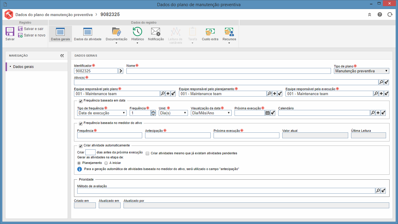This screenshot has height=224, width=398.
Task: Open Custo extra money icon
Action: (210, 34)
